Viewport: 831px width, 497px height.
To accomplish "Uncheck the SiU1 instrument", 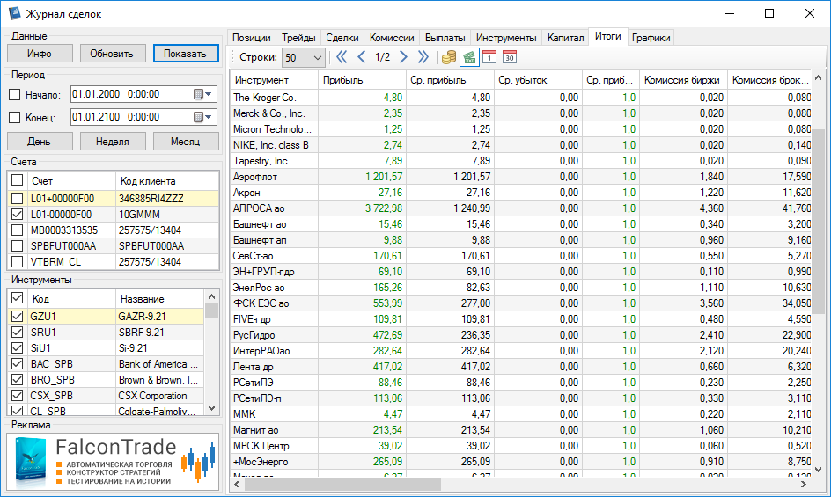I will pos(17,348).
